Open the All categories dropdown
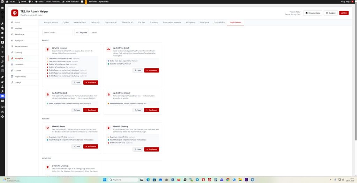This screenshot has width=357, height=183. [x=82, y=32]
